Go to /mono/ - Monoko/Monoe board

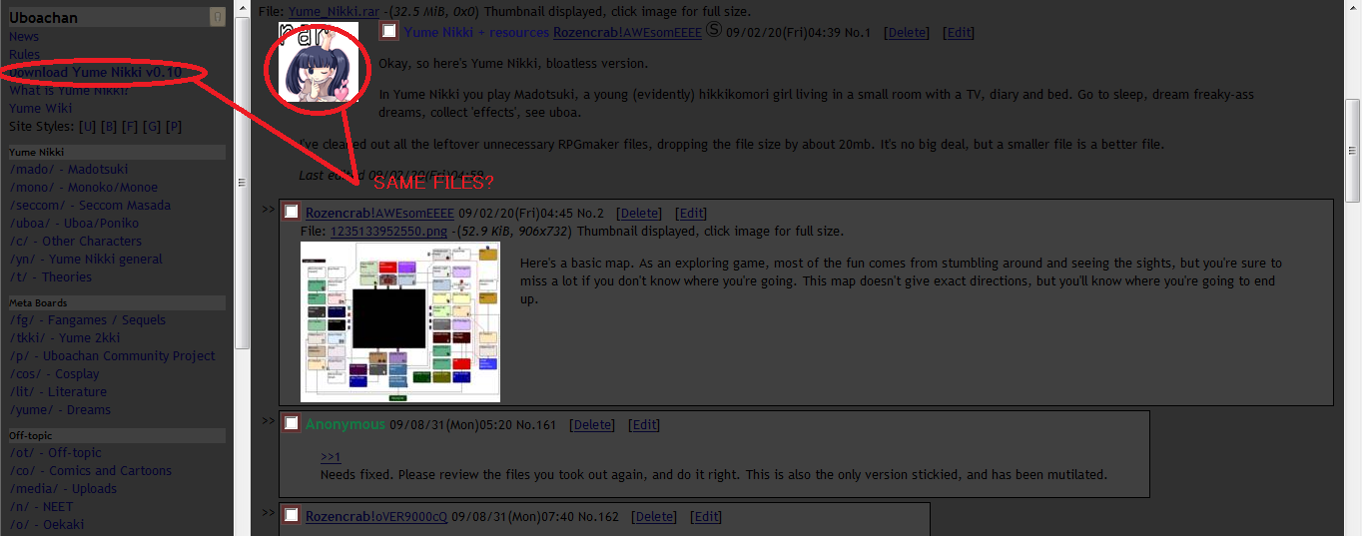(x=83, y=188)
